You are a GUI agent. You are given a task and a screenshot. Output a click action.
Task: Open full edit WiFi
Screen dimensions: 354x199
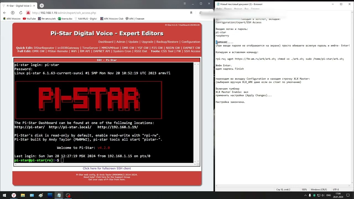point(74,51)
